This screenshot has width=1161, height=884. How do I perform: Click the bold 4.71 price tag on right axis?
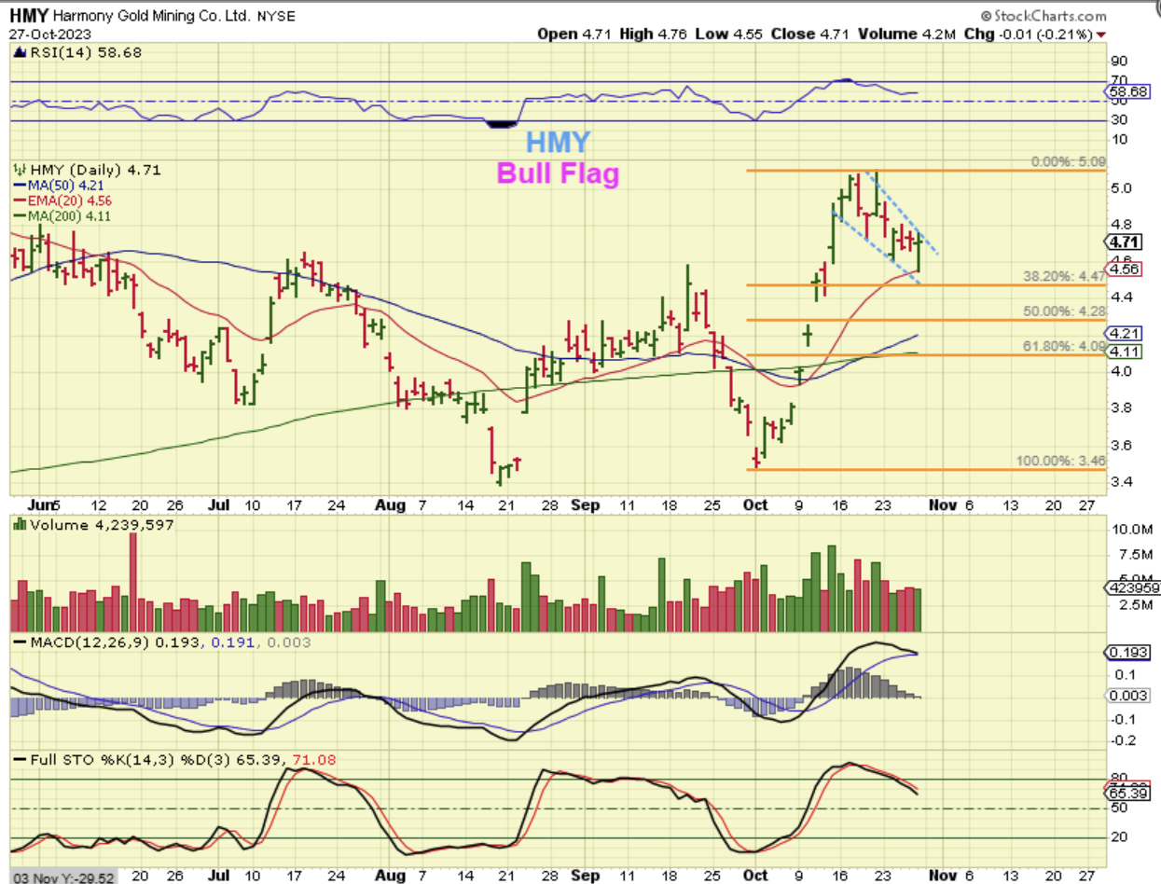coord(1123,242)
